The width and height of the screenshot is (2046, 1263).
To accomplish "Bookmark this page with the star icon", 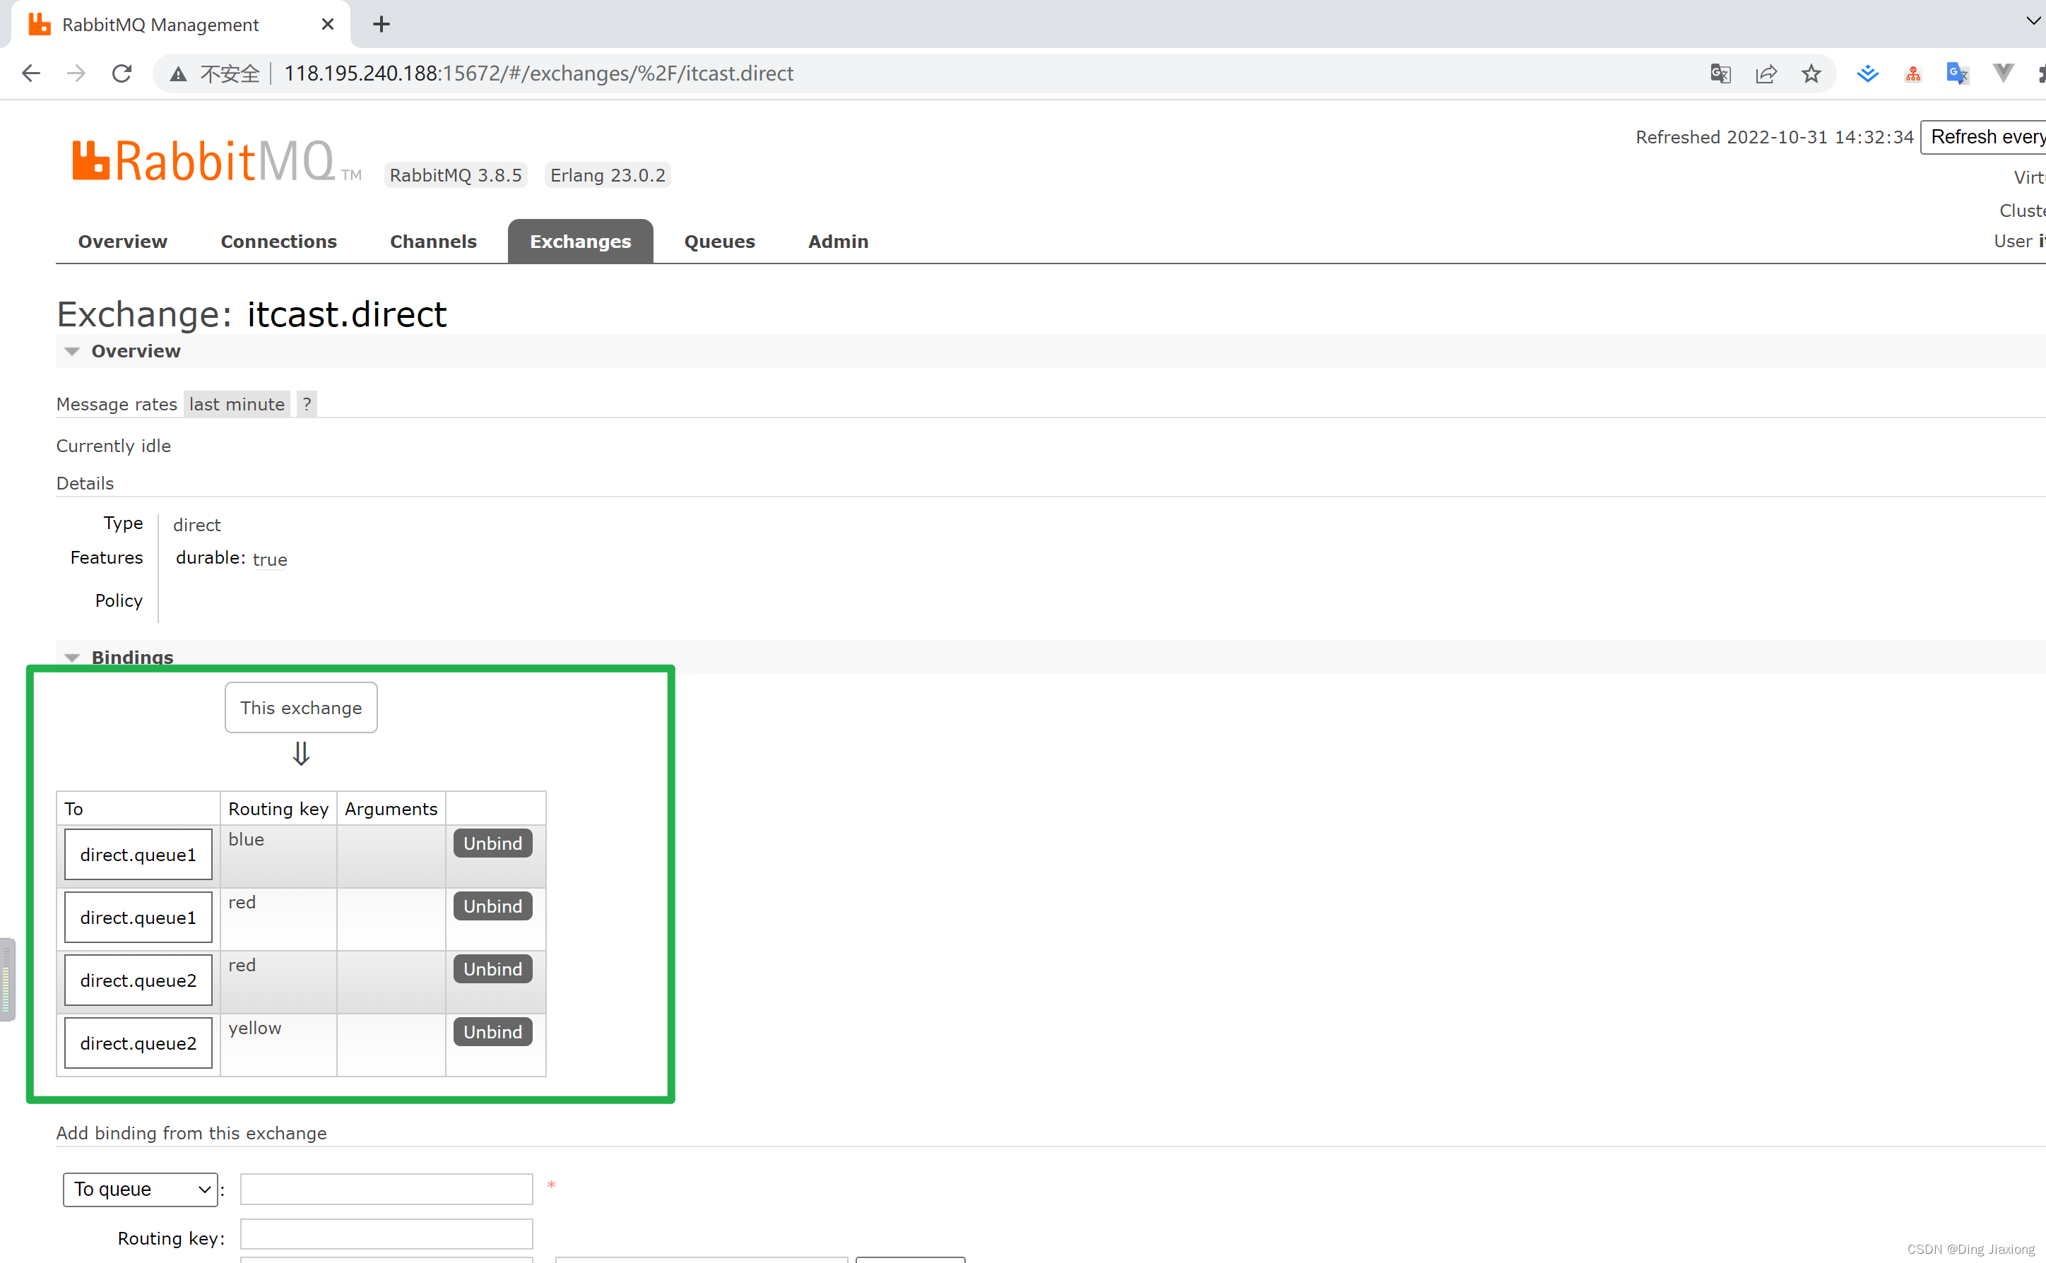I will (1811, 73).
